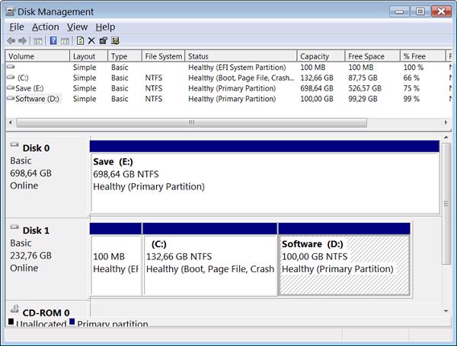Sort by the Free Space column header
The width and height of the screenshot is (457, 346).
pos(371,56)
